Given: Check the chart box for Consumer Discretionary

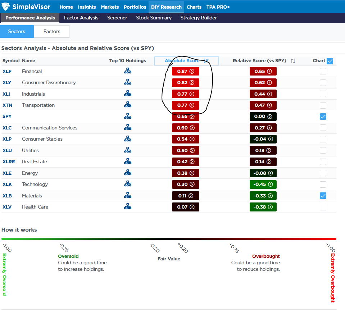Looking at the screenshot, I should (323, 82).
